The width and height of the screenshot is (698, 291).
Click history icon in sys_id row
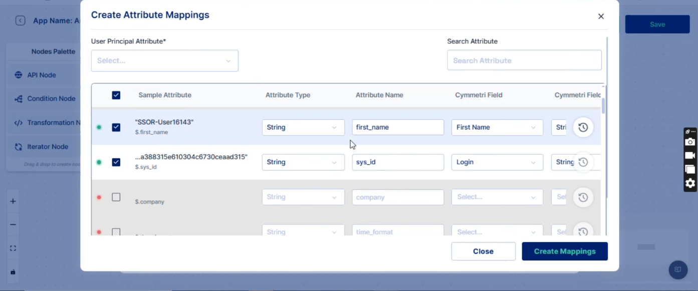tap(583, 162)
